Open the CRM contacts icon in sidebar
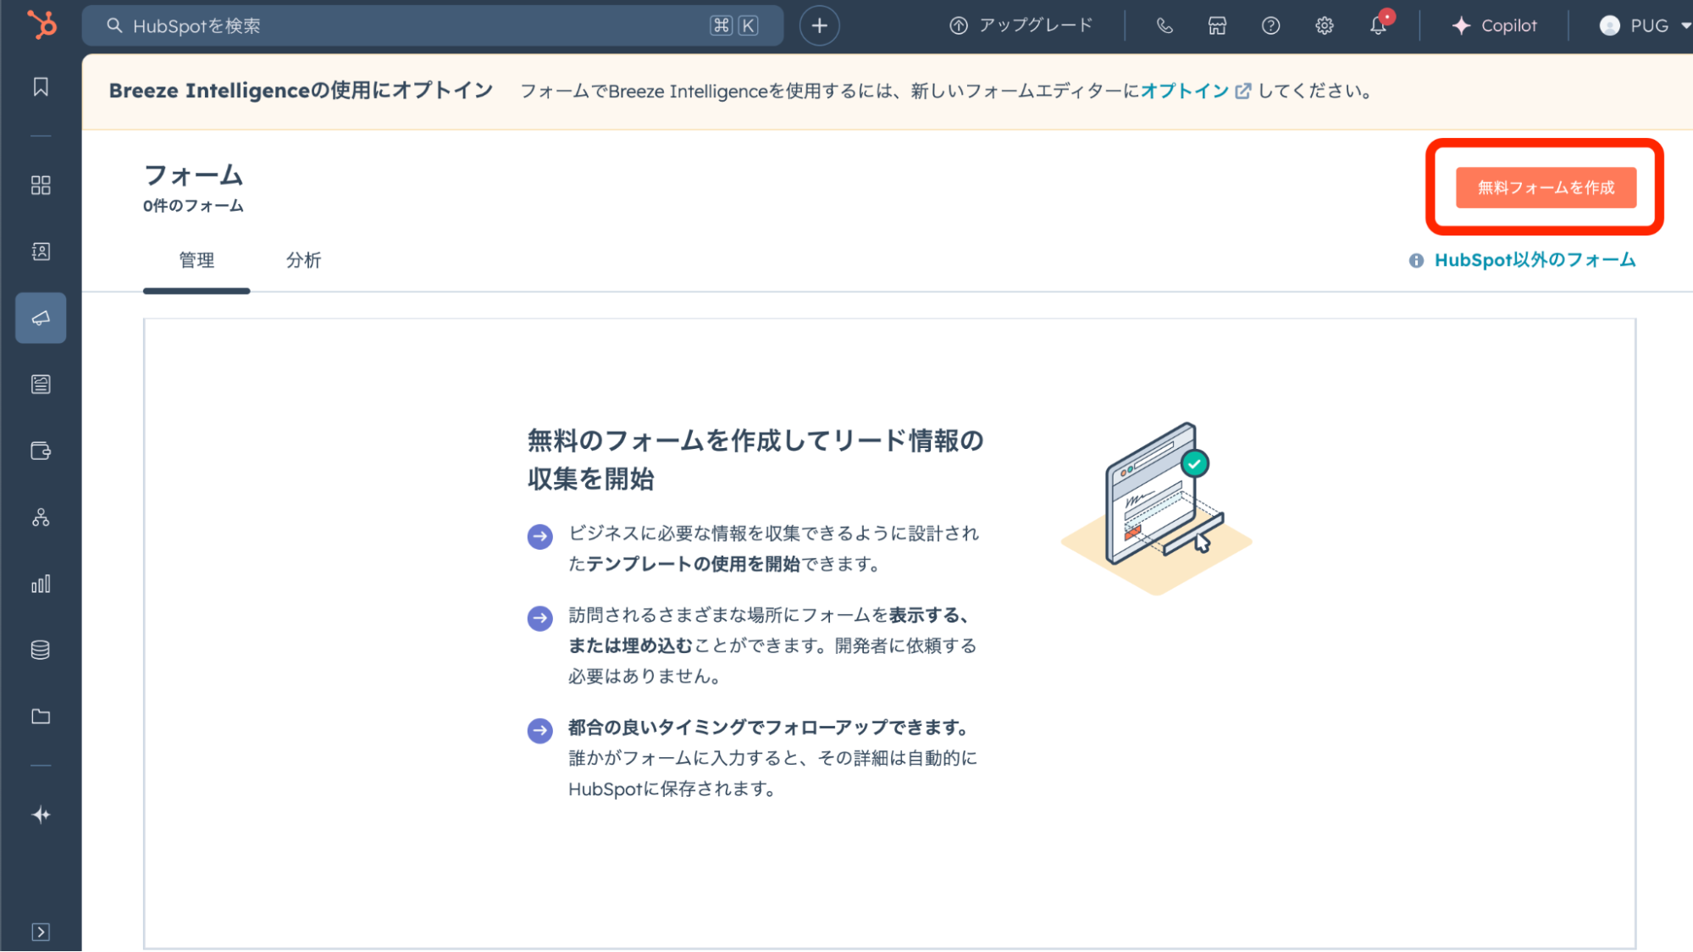This screenshot has height=952, width=1693. tap(41, 252)
